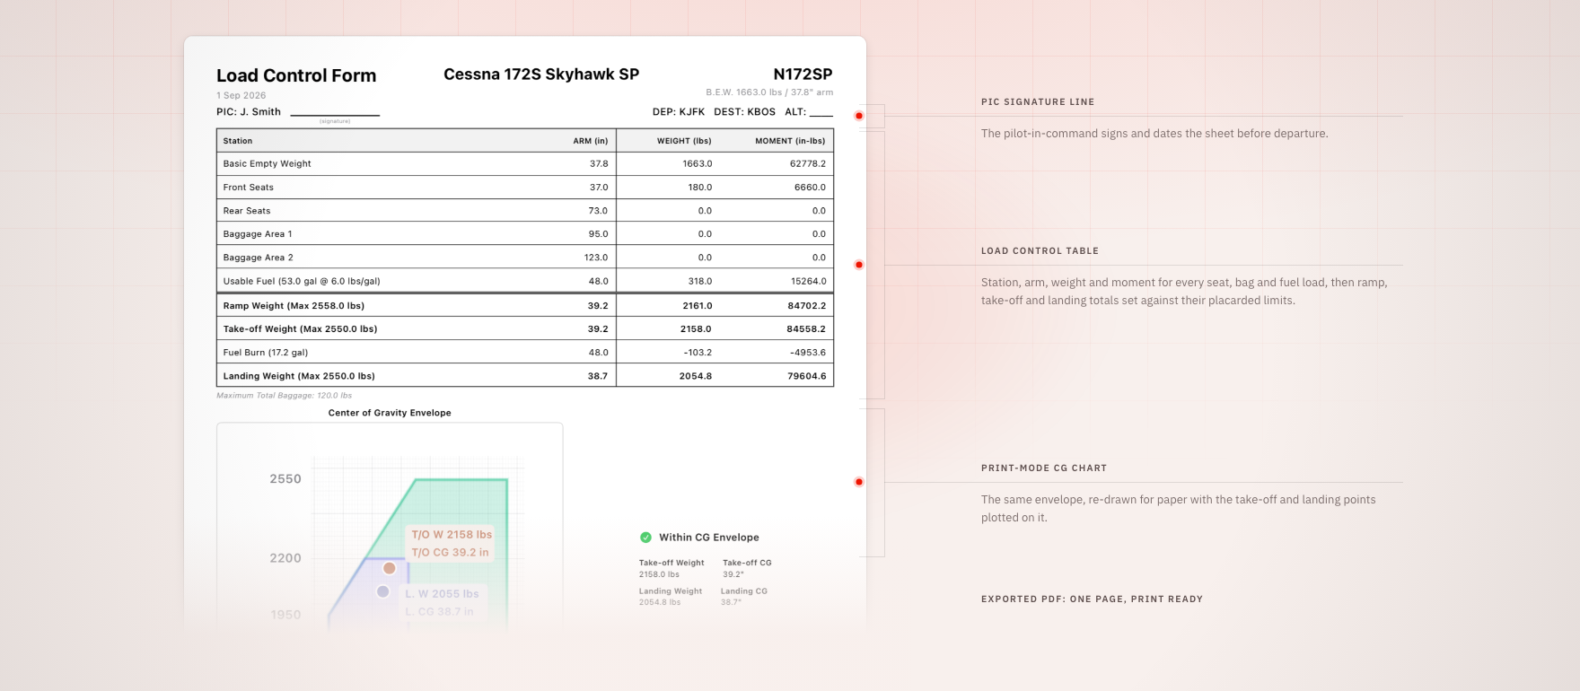1580x691 pixels.
Task: Click the PIC: J. Smith label
Action: (x=249, y=112)
